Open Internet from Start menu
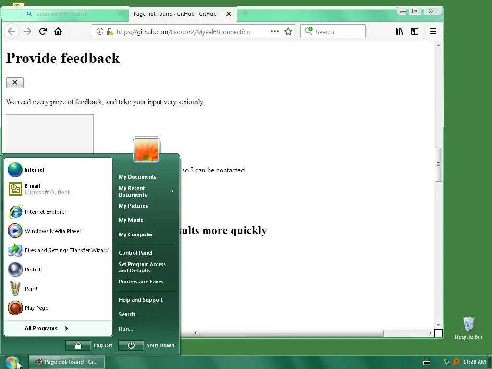492x369 pixels. 59,170
